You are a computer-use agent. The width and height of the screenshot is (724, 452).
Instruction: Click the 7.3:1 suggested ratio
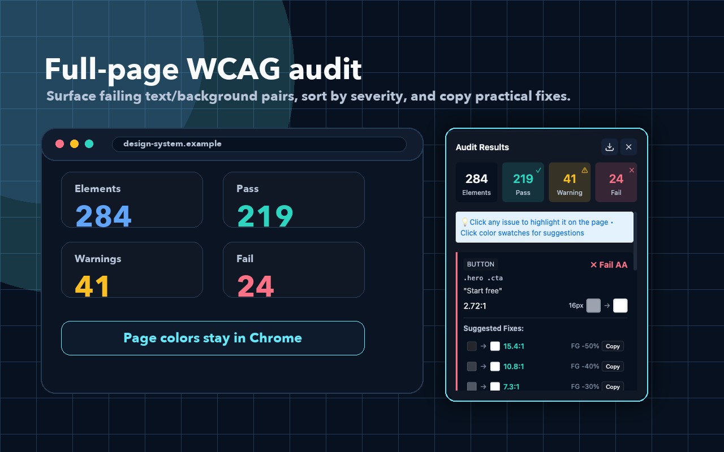[x=511, y=387]
